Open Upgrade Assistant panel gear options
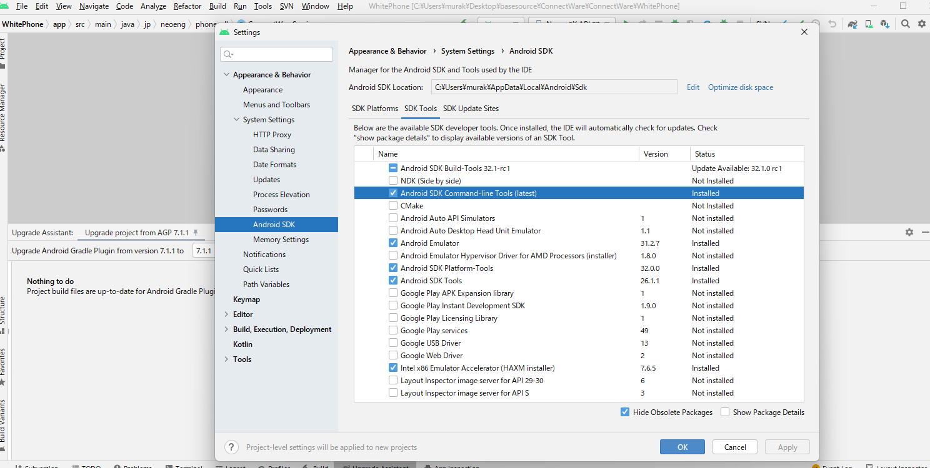 click(x=909, y=232)
